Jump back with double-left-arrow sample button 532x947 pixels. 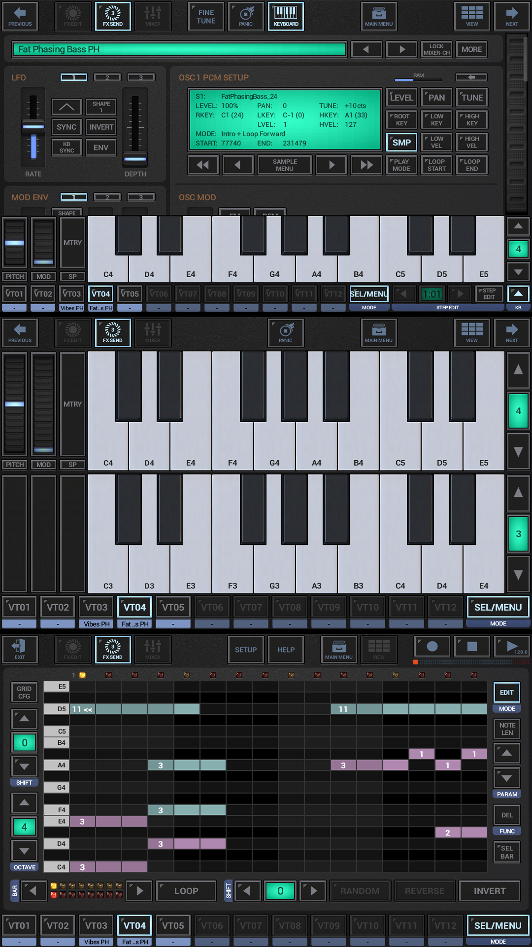click(203, 165)
